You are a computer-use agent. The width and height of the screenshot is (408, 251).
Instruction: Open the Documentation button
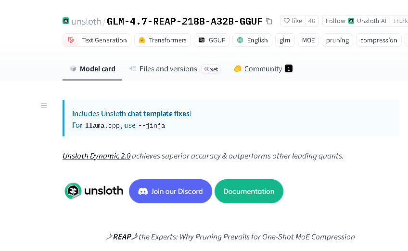pyautogui.click(x=249, y=191)
